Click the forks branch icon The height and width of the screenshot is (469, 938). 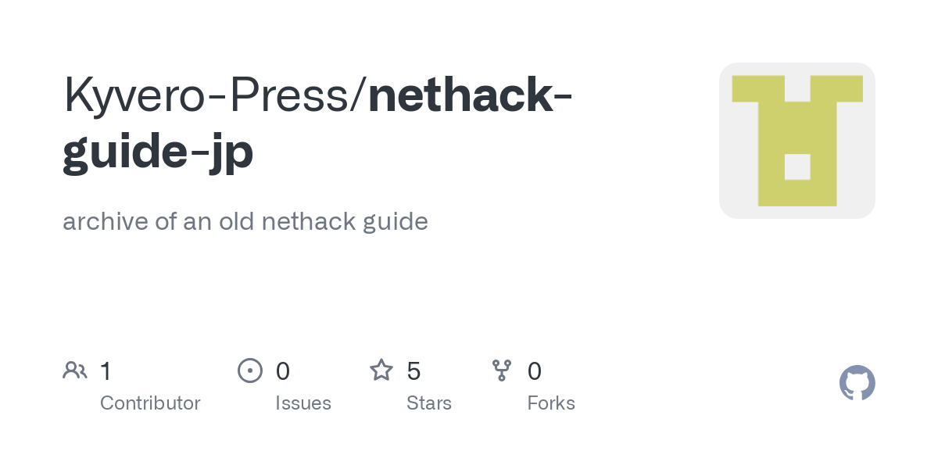(x=502, y=371)
